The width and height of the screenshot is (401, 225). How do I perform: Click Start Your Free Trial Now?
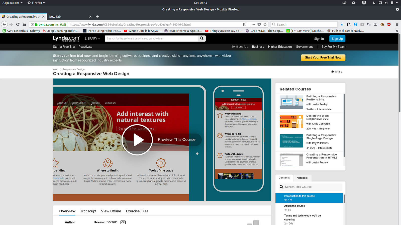[x=323, y=57]
